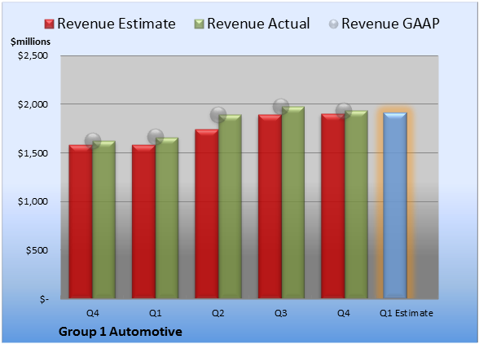Click the 'Q2' x-axis label
The image size is (479, 344).
click(218, 313)
